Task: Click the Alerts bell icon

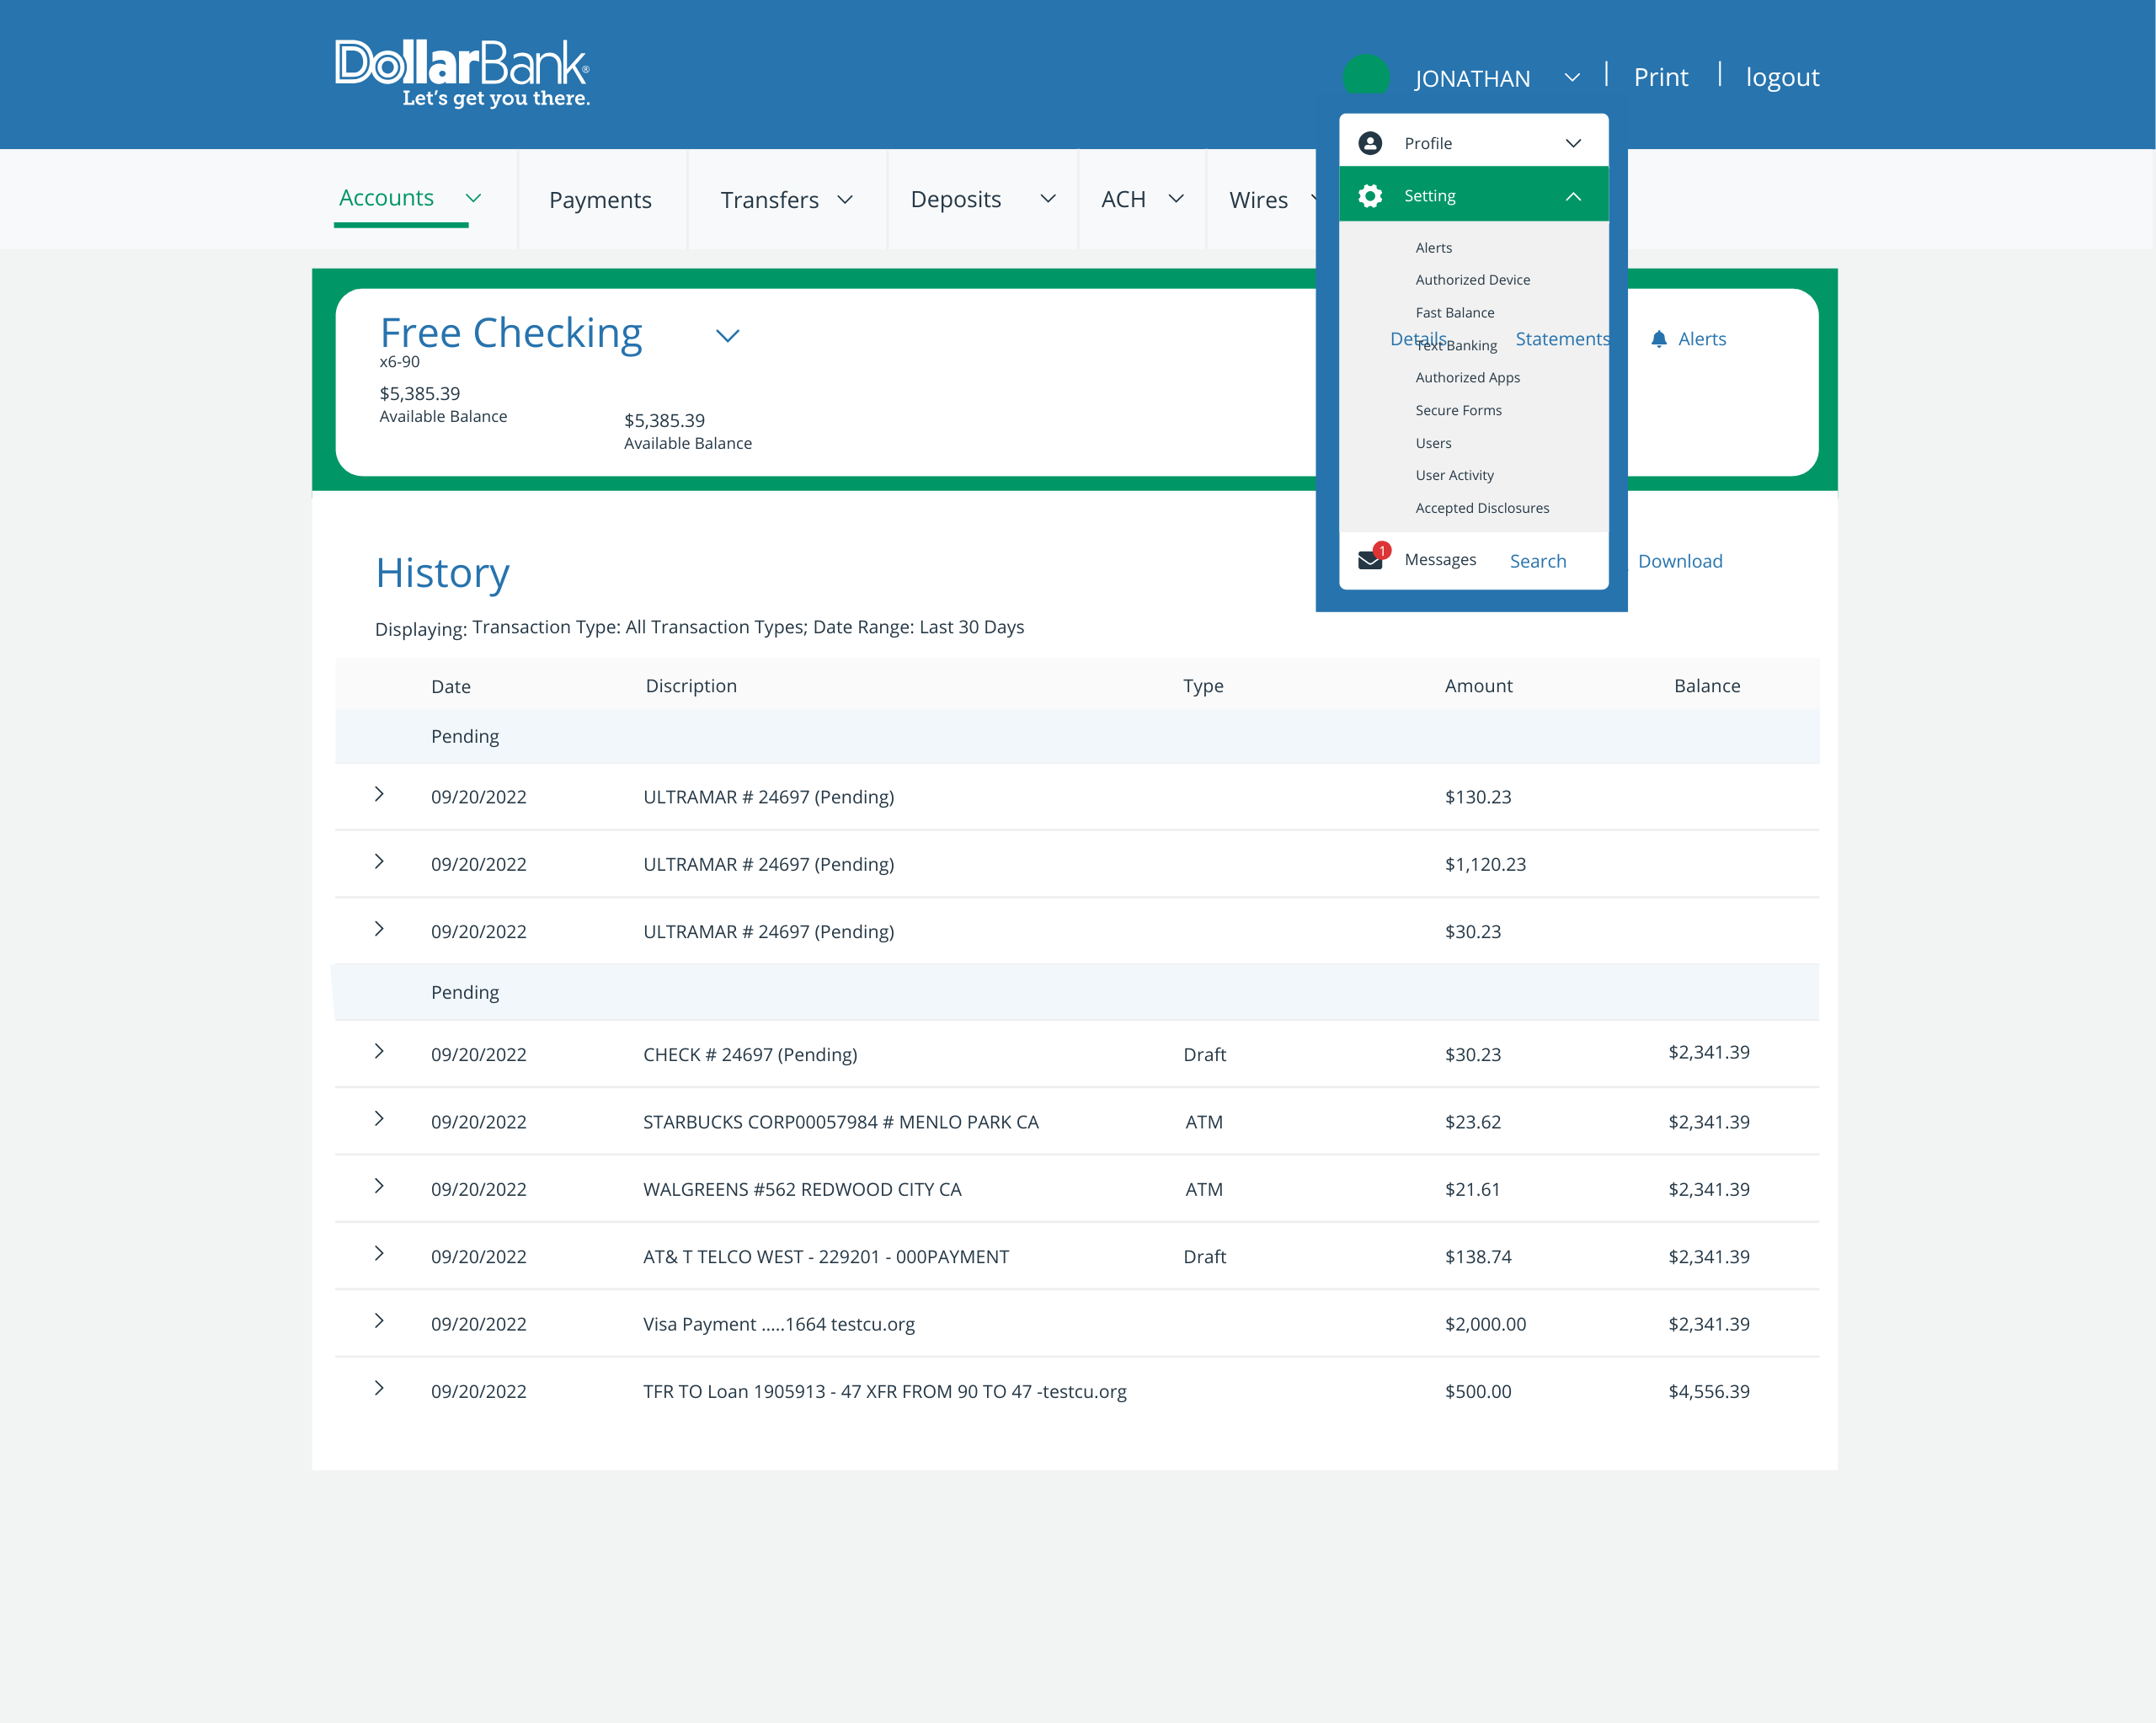Action: point(1658,339)
